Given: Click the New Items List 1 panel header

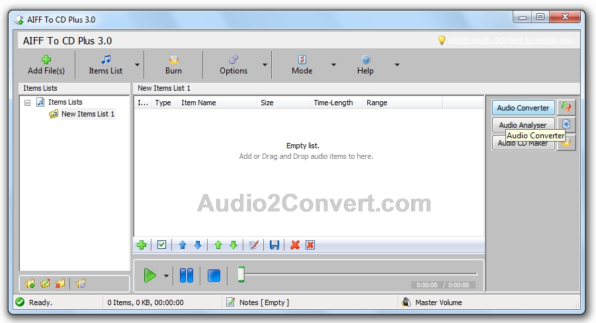Looking at the screenshot, I should point(356,88).
